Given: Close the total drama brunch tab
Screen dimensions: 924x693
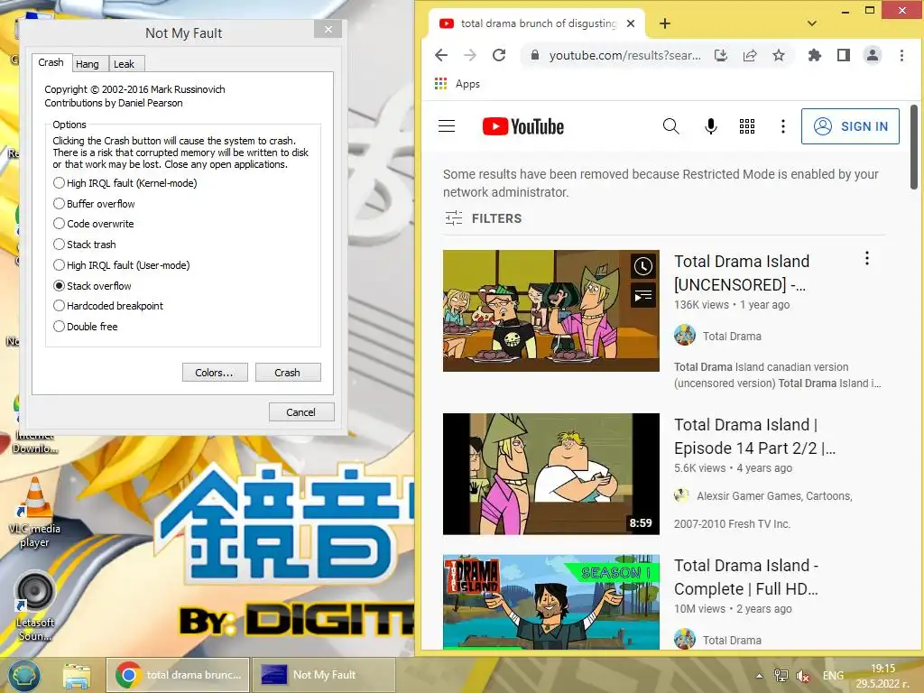Looking at the screenshot, I should pos(631,23).
